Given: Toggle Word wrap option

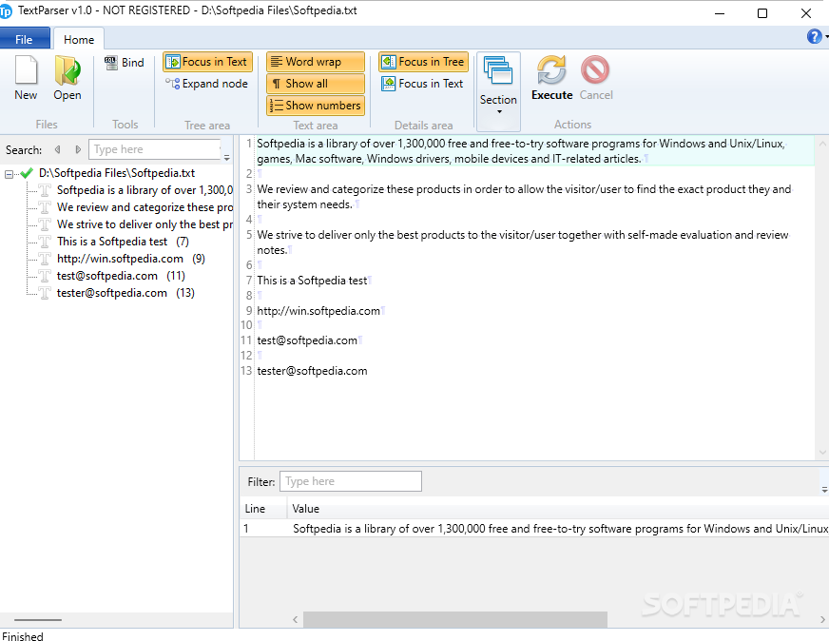Looking at the screenshot, I should 316,62.
